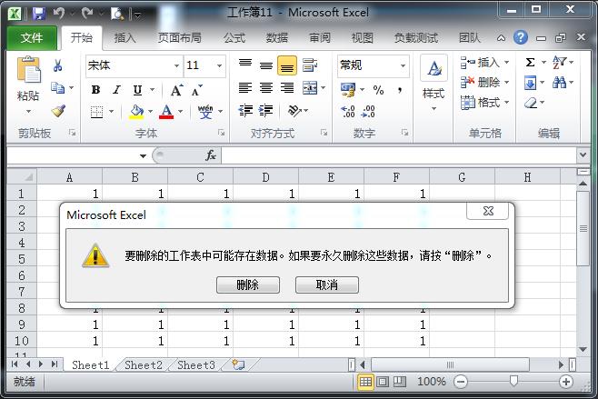The height and width of the screenshot is (399, 598).
Task: Click the cell borders icon
Action: pos(97,112)
